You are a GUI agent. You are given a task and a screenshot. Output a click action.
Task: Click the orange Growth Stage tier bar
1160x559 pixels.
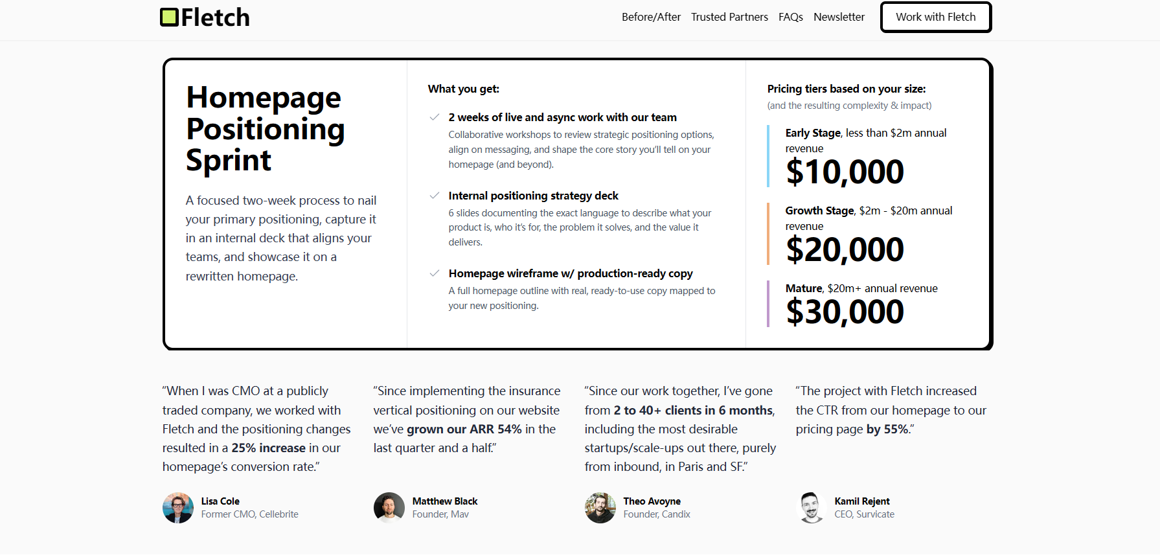[768, 234]
